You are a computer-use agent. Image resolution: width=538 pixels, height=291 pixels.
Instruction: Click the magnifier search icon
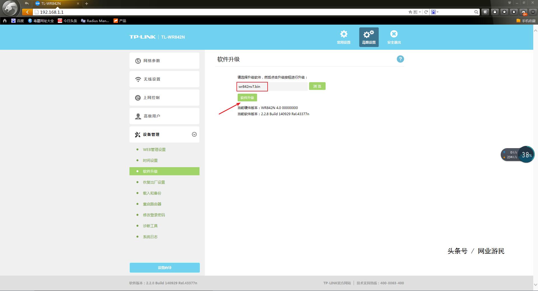point(476,12)
